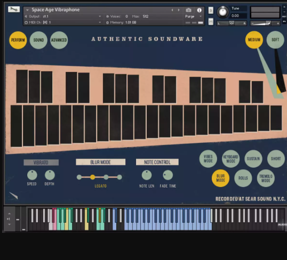Select the SOFT mallet button
This screenshot has height=260, width=287.
275,39
